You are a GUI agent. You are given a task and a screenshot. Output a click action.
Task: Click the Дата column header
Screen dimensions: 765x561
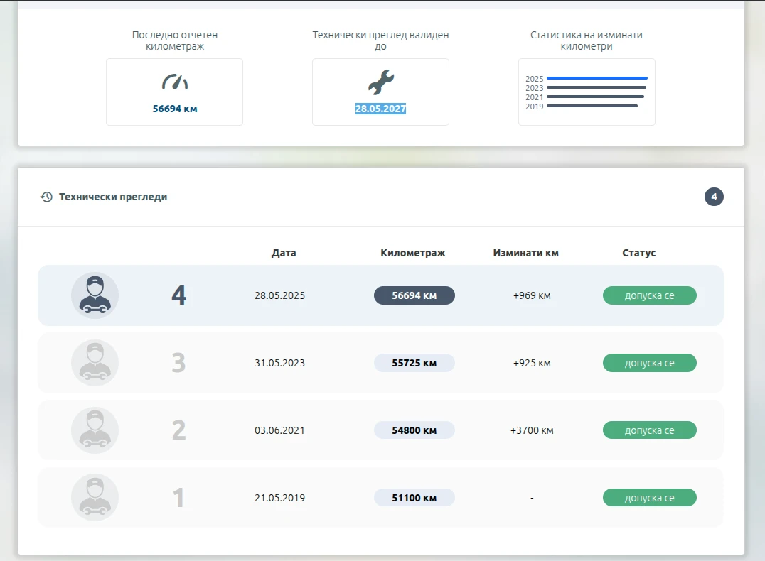[x=284, y=253]
